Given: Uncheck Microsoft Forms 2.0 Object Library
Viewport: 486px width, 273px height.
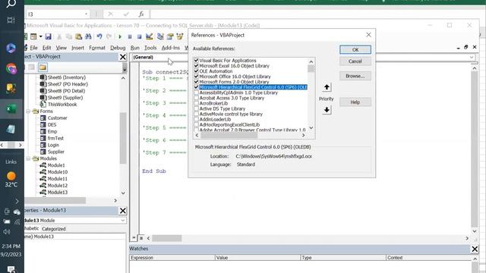Looking at the screenshot, I should pos(196,82).
